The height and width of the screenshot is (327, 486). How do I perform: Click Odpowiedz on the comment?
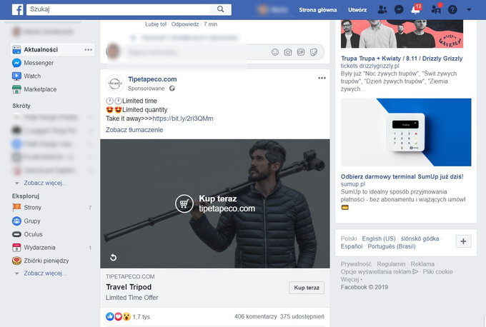coord(184,24)
